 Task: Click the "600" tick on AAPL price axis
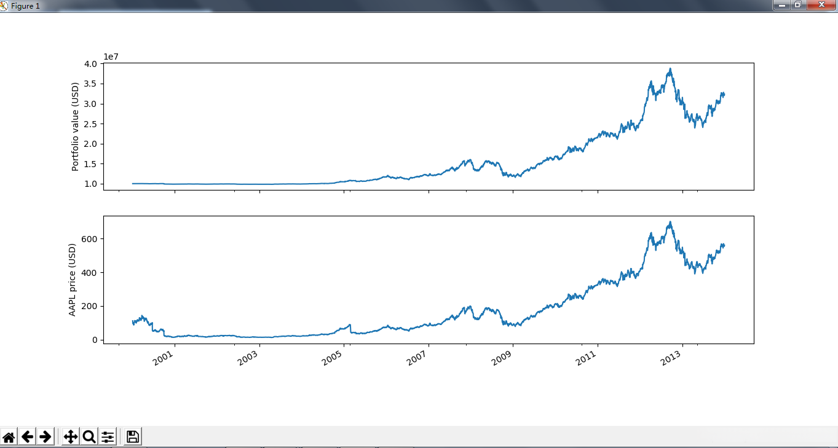click(x=90, y=239)
